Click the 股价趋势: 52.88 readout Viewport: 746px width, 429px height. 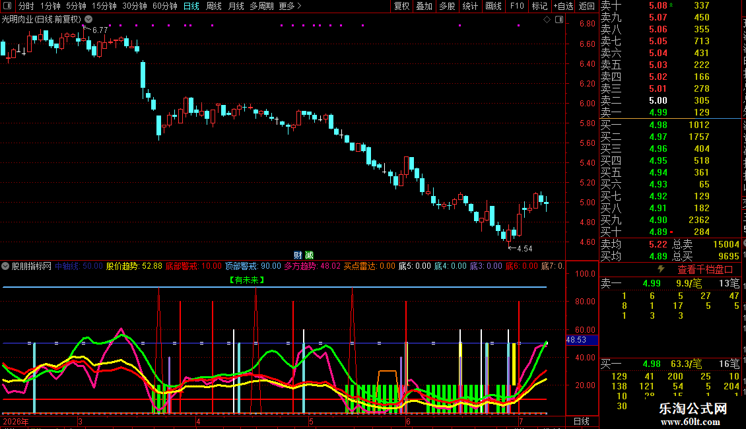[134, 266]
